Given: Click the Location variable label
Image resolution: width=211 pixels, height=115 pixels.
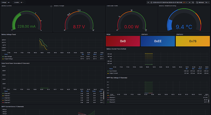Looking at the screenshot, I should click(x=17, y=2).
